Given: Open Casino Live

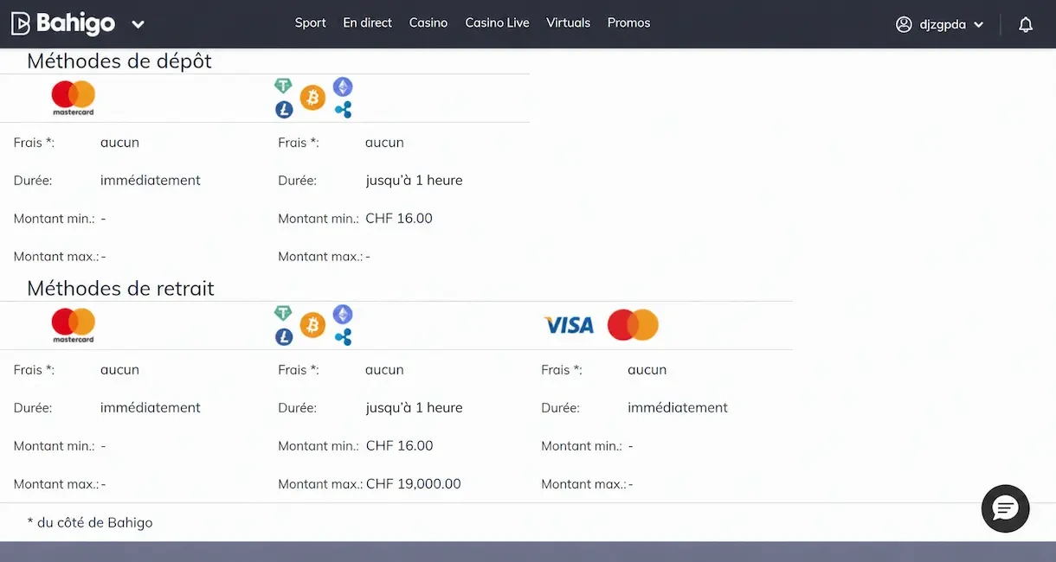Looking at the screenshot, I should pyautogui.click(x=497, y=23).
